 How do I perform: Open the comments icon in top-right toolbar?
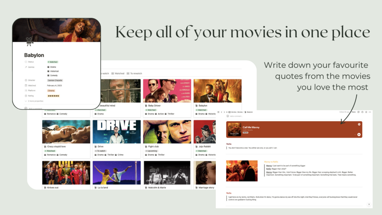pyautogui.click(x=358, y=112)
